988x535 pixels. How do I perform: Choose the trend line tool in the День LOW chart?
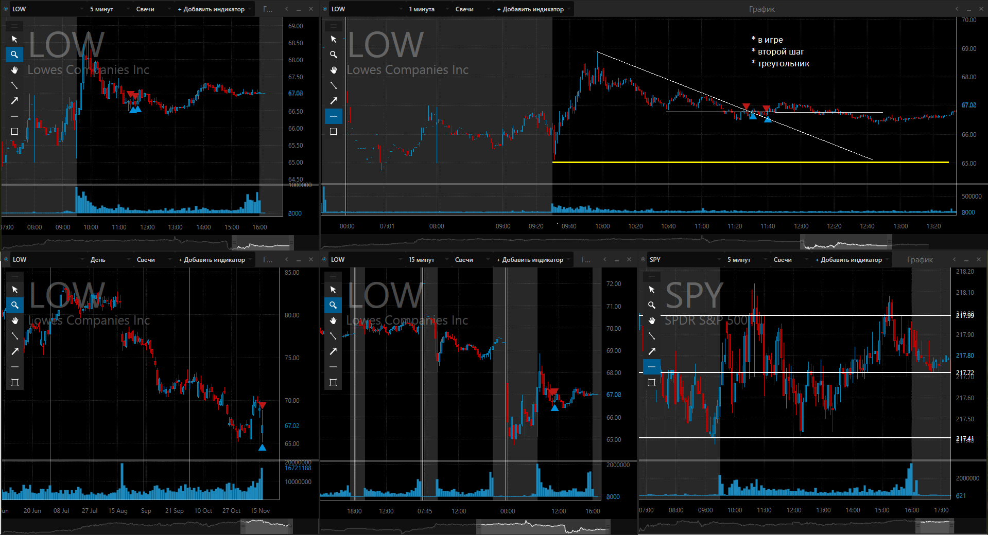(15, 336)
